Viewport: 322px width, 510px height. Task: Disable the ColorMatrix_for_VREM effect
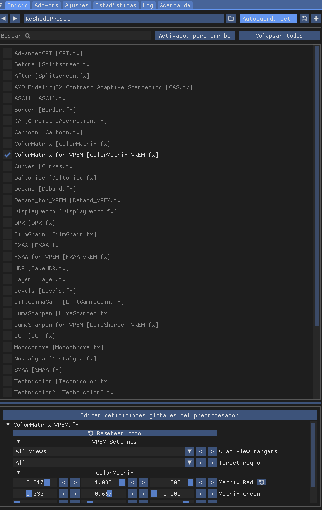click(x=7, y=155)
